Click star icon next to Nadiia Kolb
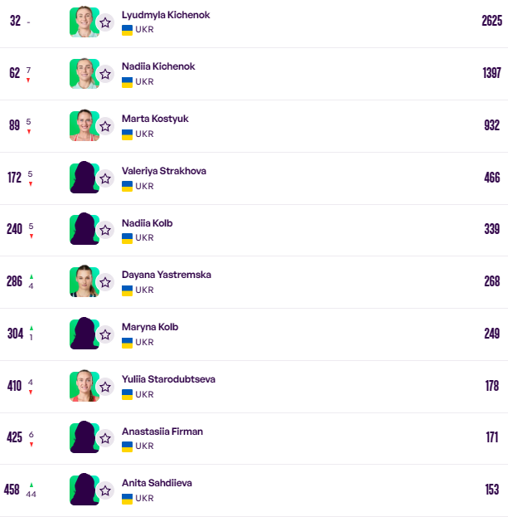 [105, 230]
